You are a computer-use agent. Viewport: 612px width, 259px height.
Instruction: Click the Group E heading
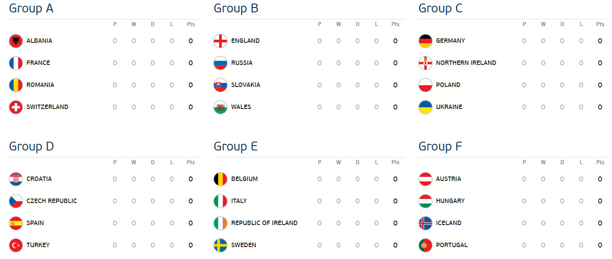[236, 146]
